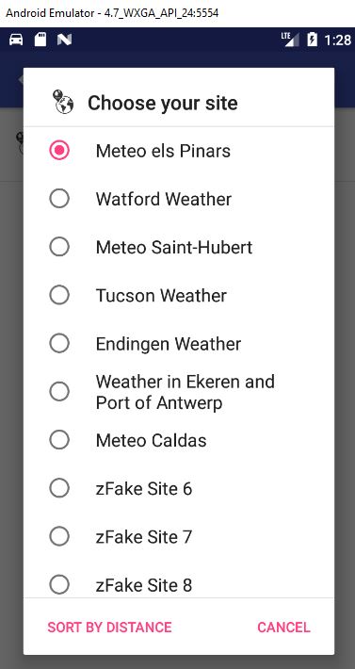Tap the battery charging icon
Image resolution: width=355 pixels, height=669 pixels.
click(312, 40)
